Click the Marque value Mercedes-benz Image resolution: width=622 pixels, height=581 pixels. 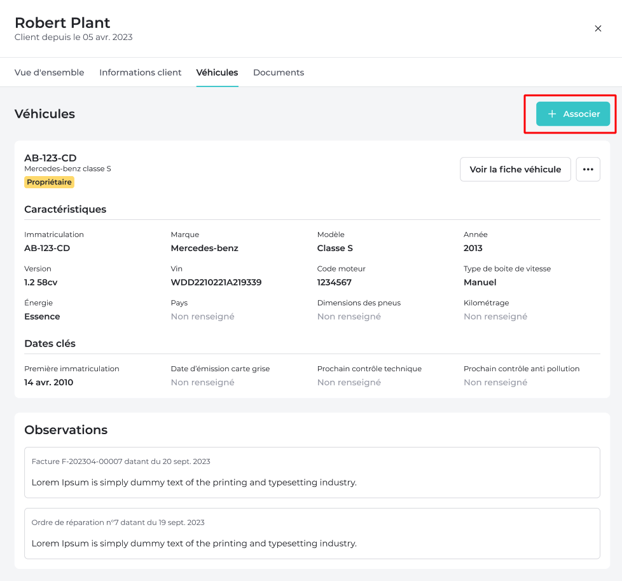[x=204, y=249]
